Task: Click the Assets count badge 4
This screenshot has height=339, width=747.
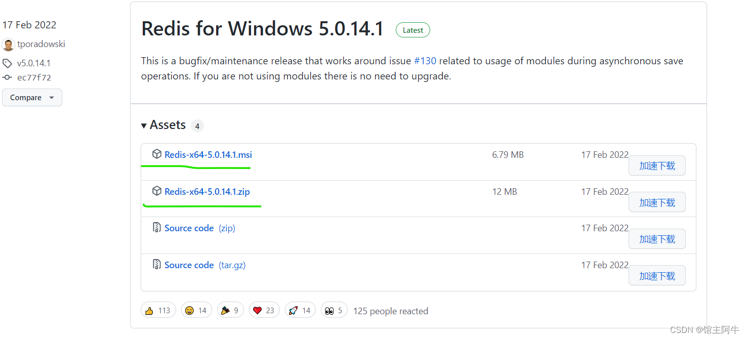Action: point(197,126)
